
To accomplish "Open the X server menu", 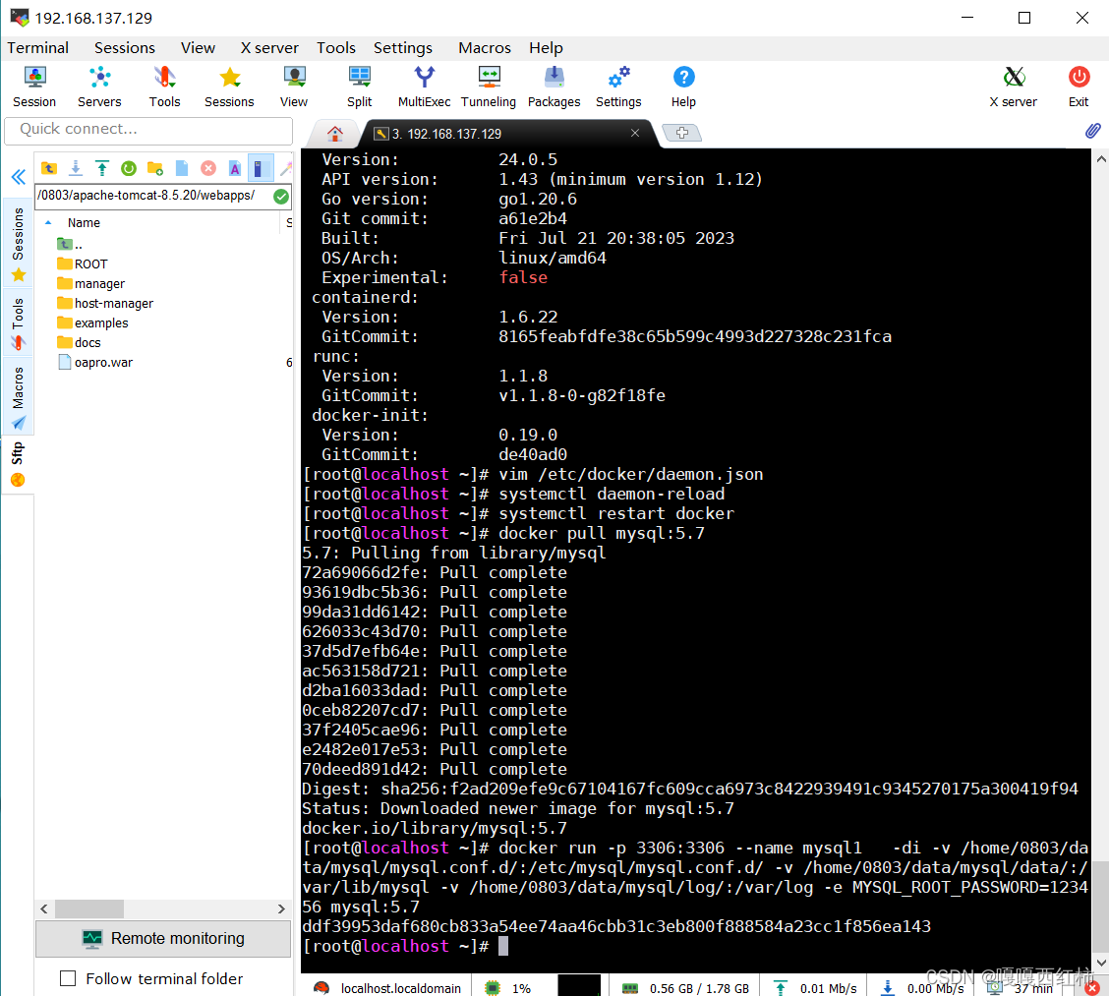I will pyautogui.click(x=269, y=47).
